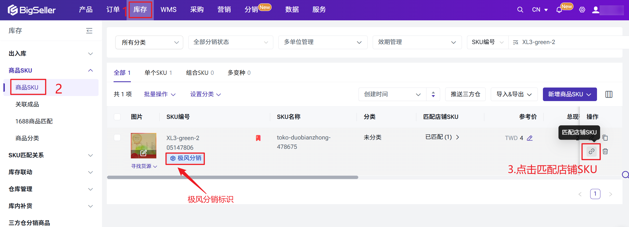Click the trash delete icon in row
The height and width of the screenshot is (227, 629).
(x=605, y=151)
